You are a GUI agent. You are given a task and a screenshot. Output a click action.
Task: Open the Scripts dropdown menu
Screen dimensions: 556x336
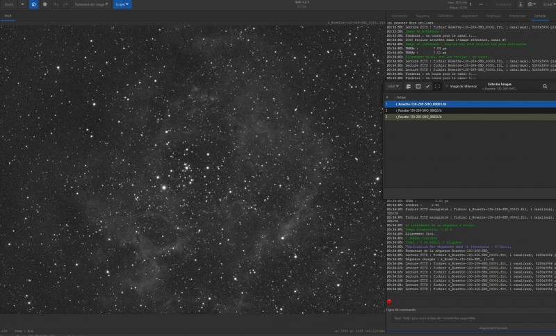pyautogui.click(x=122, y=4)
